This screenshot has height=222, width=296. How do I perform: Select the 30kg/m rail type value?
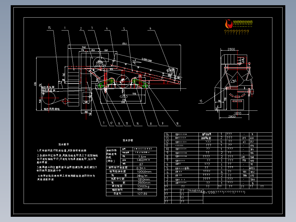142,176
